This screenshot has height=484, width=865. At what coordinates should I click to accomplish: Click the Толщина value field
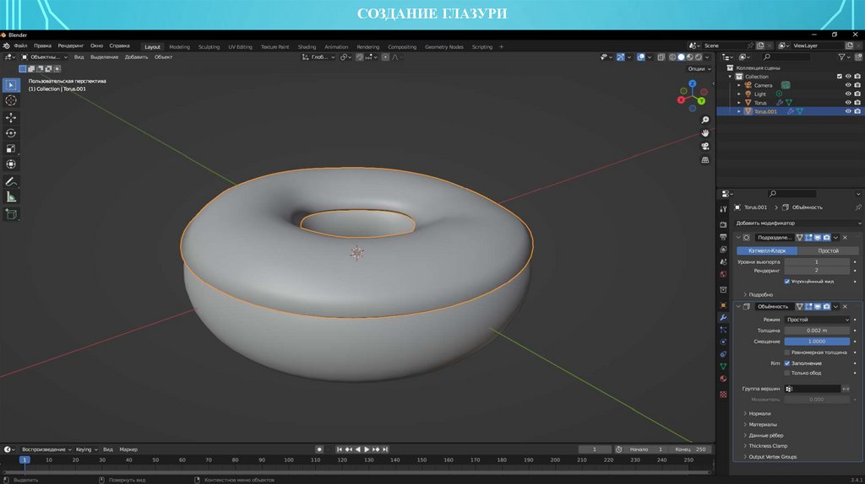pyautogui.click(x=817, y=331)
